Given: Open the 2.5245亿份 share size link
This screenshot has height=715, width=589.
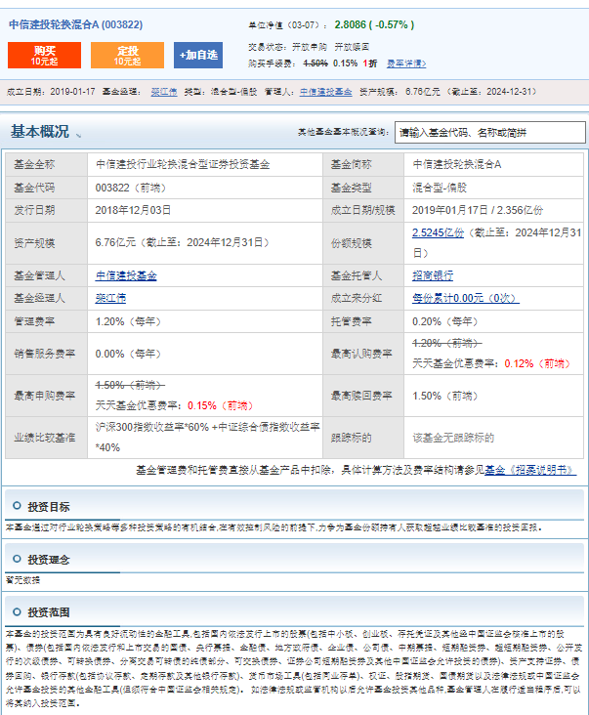Looking at the screenshot, I should pyautogui.click(x=438, y=232).
